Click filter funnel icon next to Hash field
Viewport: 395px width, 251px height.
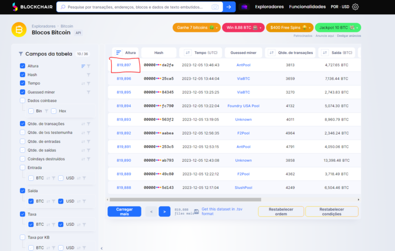pos(88,75)
